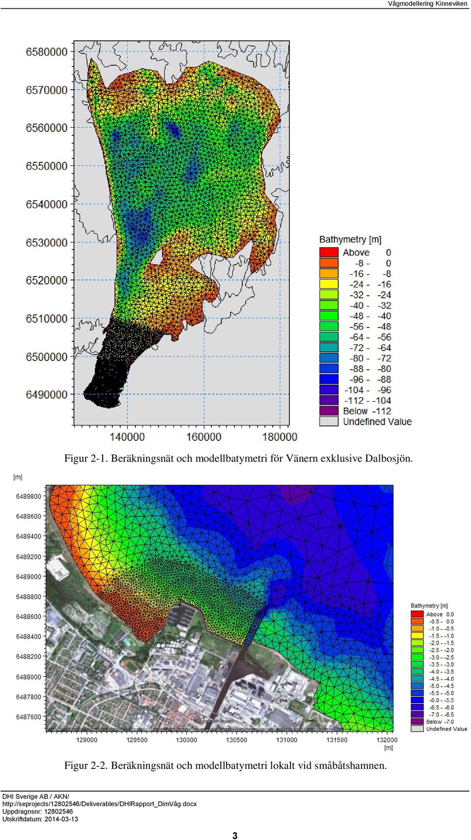Click the '130500' x-axis label
471x840 pixels.
tap(236, 740)
